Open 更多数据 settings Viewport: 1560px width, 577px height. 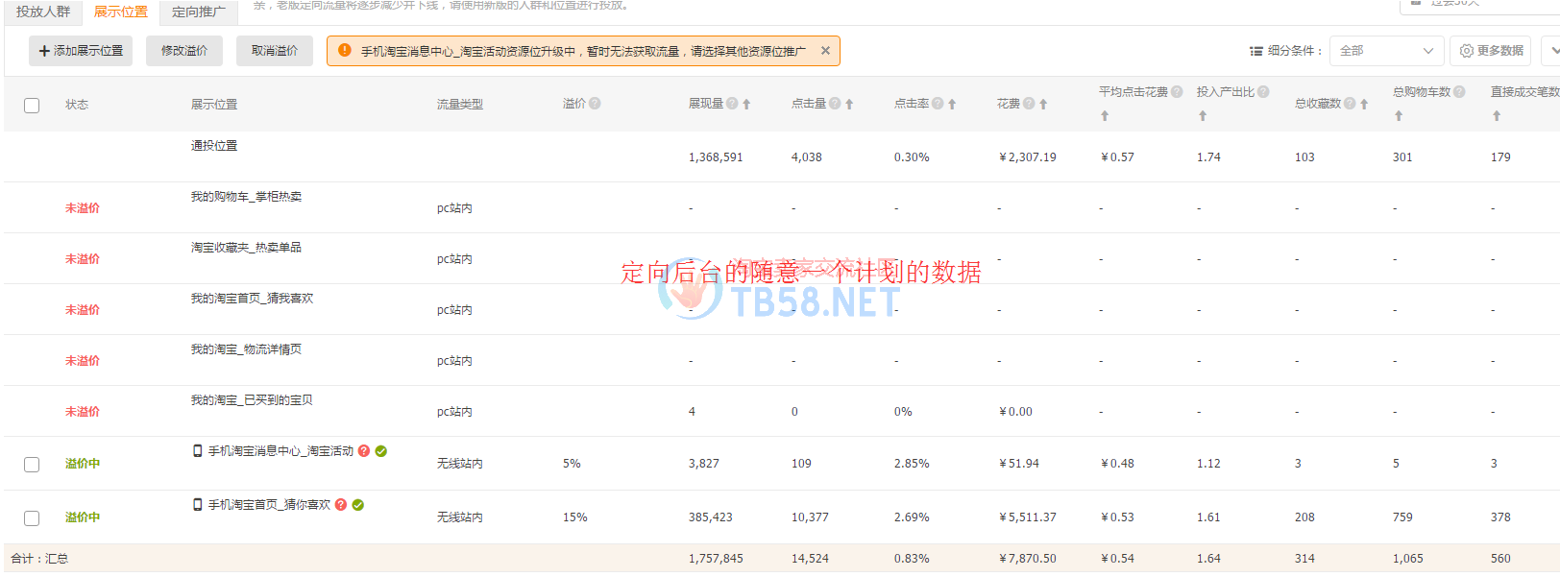click(1490, 51)
